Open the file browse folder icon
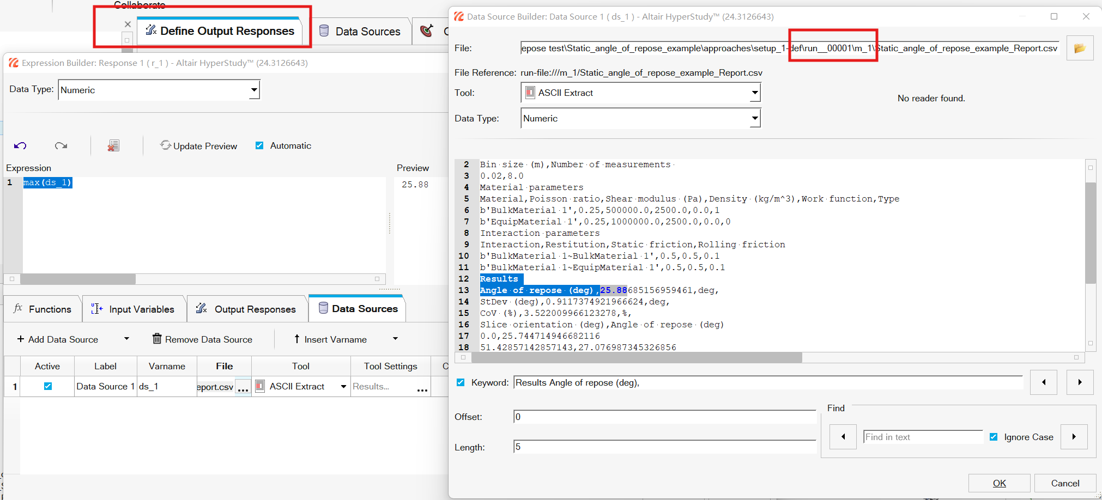The image size is (1102, 500). click(x=1080, y=48)
